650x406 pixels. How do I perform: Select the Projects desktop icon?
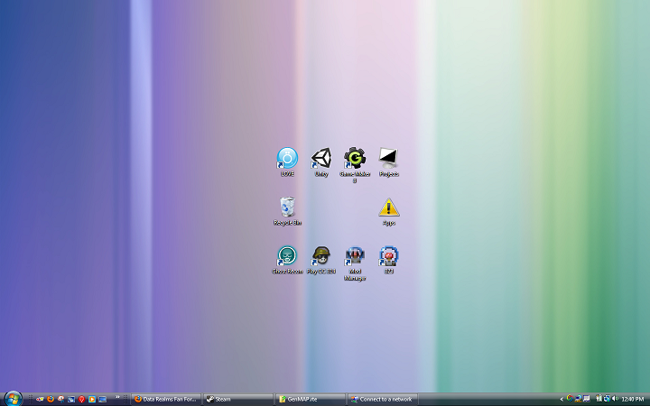click(x=388, y=159)
